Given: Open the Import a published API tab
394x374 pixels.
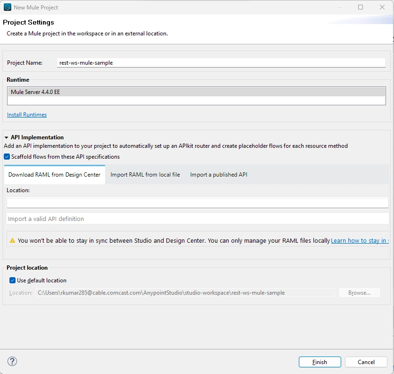Looking at the screenshot, I should [x=219, y=175].
